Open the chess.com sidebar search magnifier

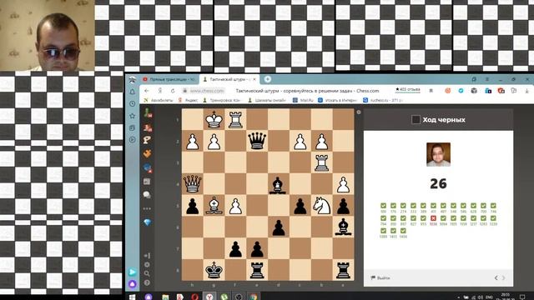[147, 273]
